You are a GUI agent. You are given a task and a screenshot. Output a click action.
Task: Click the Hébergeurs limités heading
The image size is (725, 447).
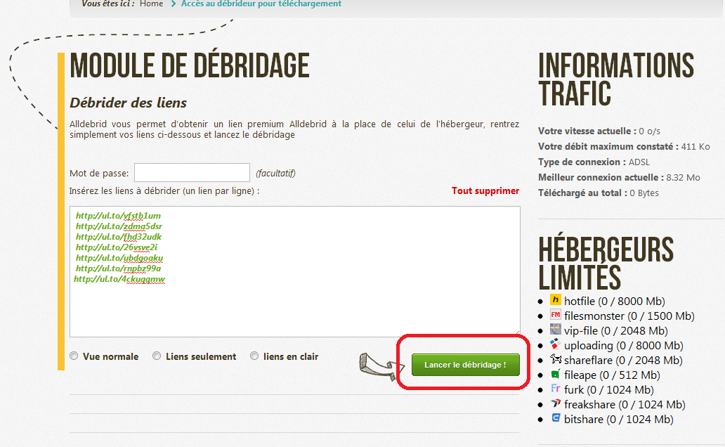606,263
